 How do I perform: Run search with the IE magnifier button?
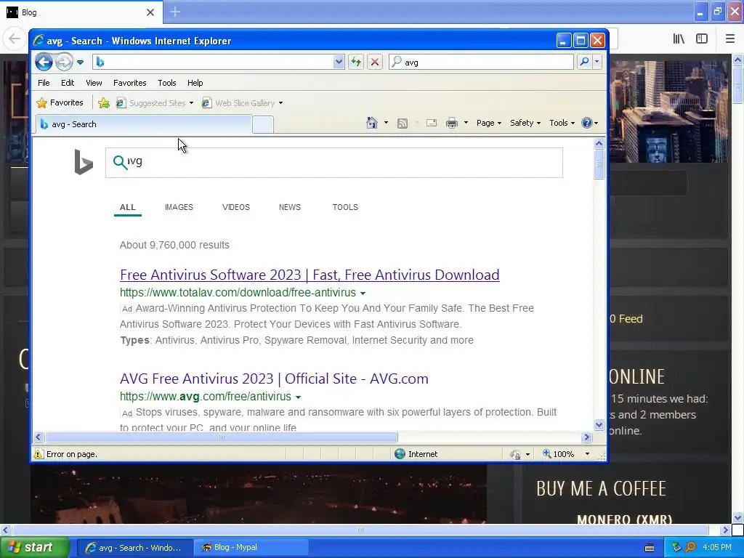585,62
